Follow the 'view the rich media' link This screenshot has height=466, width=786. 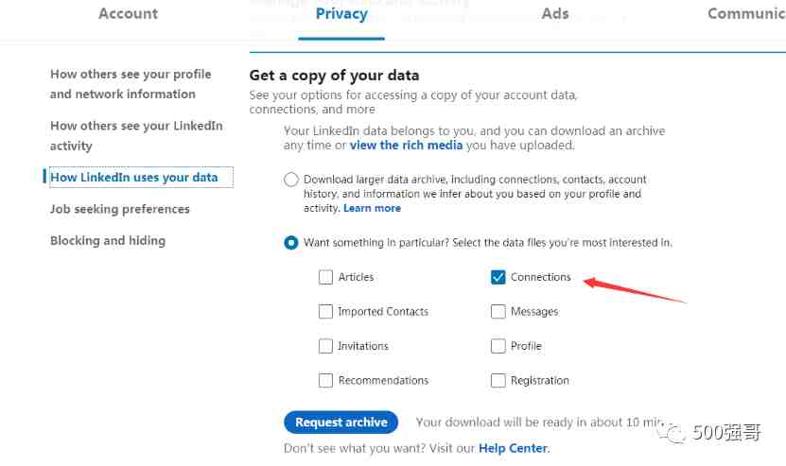pyautogui.click(x=406, y=146)
